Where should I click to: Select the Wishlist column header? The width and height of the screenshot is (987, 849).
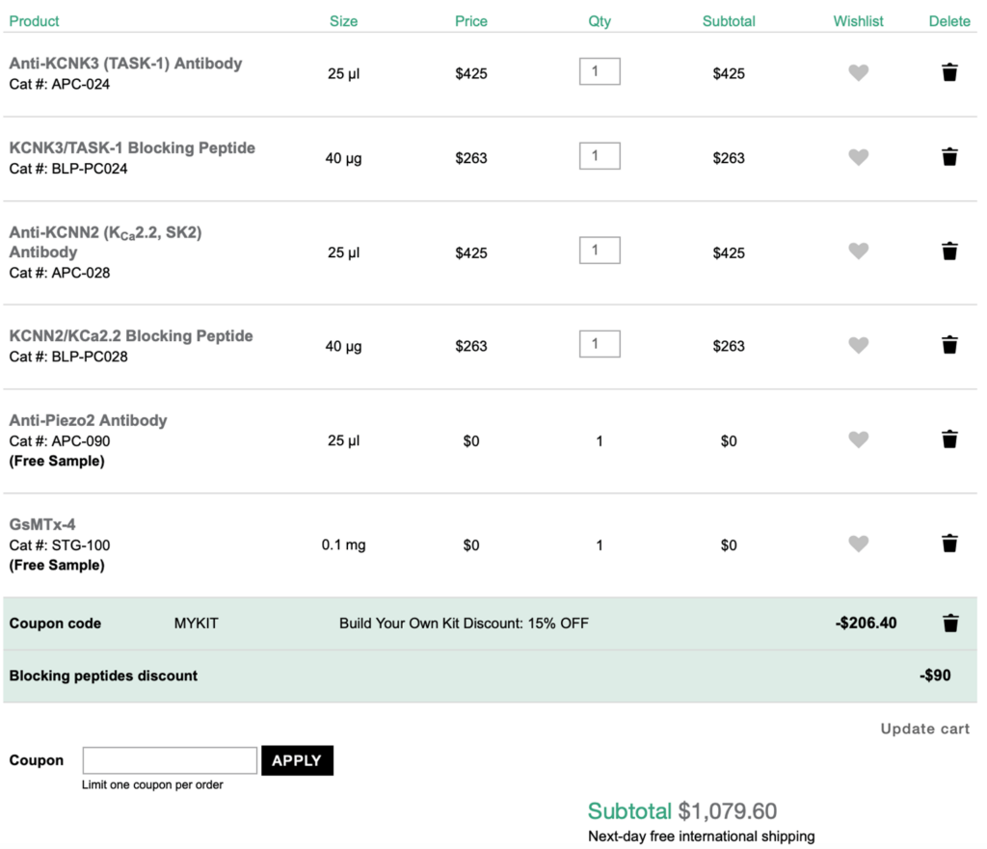[858, 21]
